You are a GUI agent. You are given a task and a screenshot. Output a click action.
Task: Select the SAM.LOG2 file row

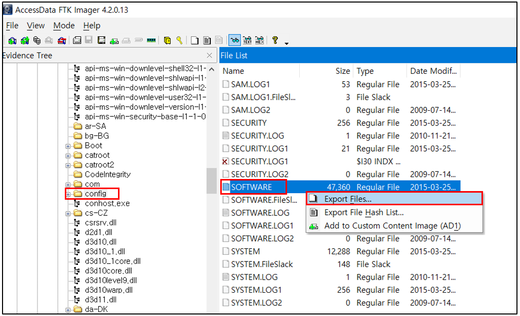tap(340, 110)
